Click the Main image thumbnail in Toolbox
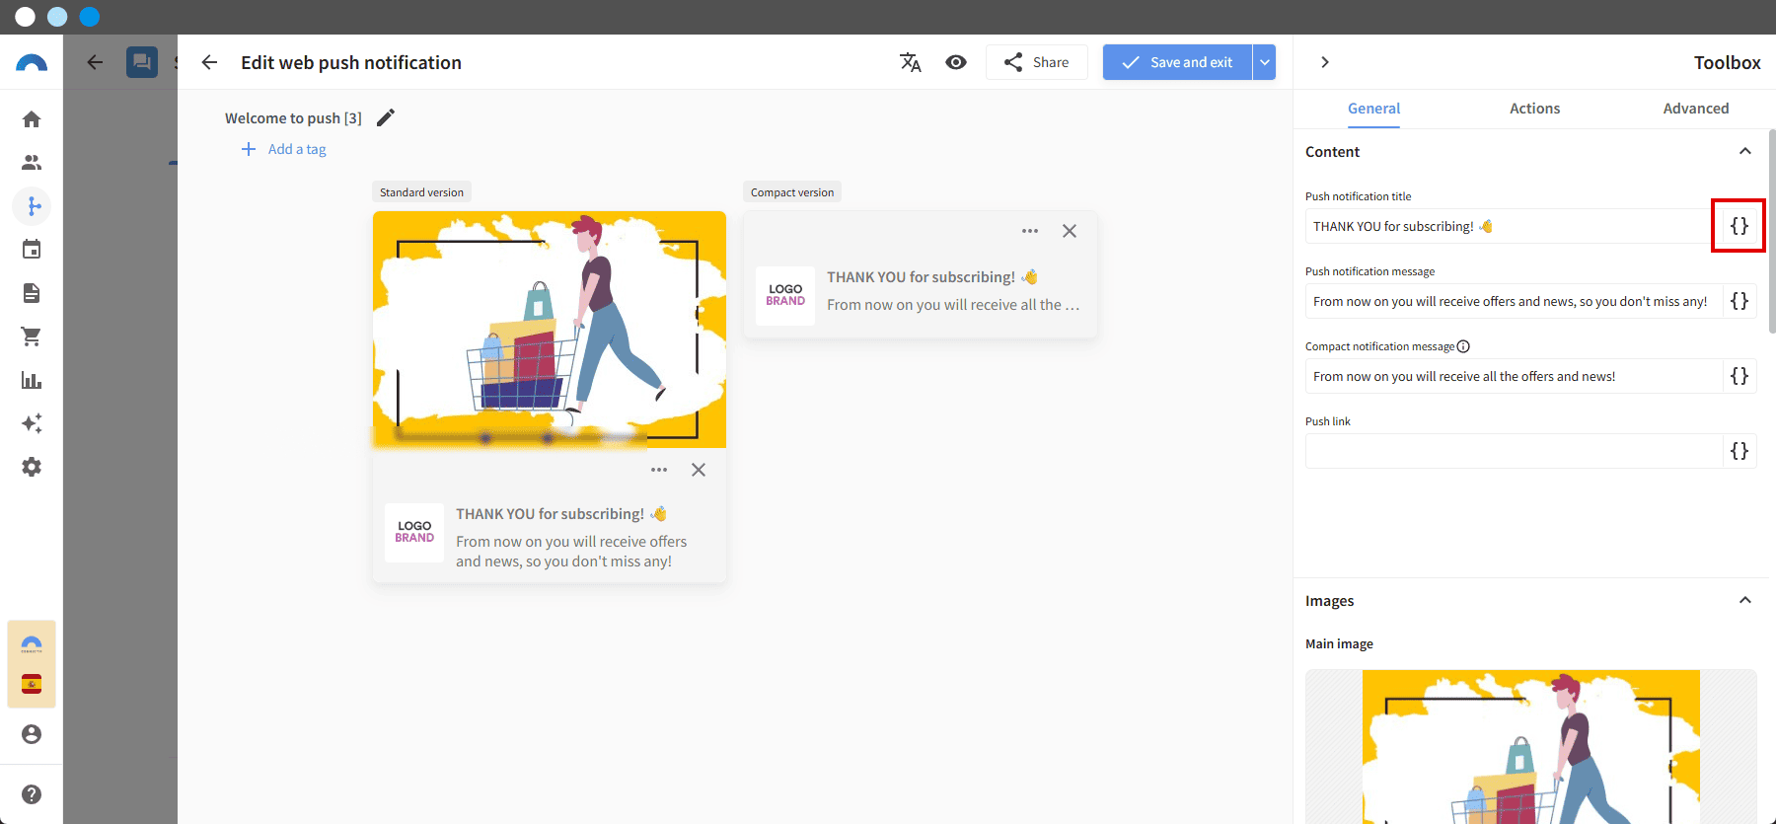This screenshot has width=1776, height=824. [x=1530, y=746]
